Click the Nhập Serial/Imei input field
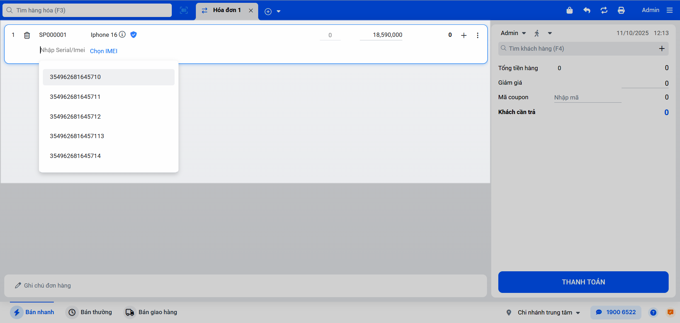680x323 pixels. coord(63,50)
